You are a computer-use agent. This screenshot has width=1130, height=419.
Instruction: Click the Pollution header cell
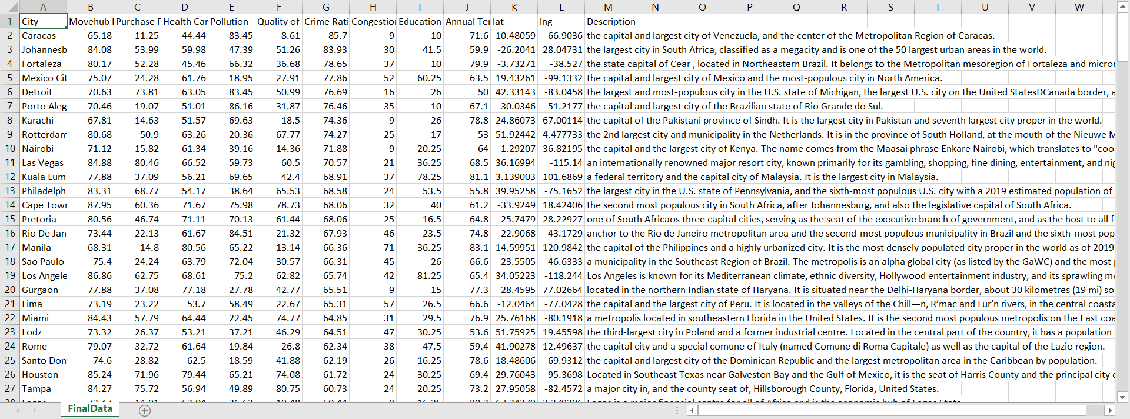click(x=232, y=21)
